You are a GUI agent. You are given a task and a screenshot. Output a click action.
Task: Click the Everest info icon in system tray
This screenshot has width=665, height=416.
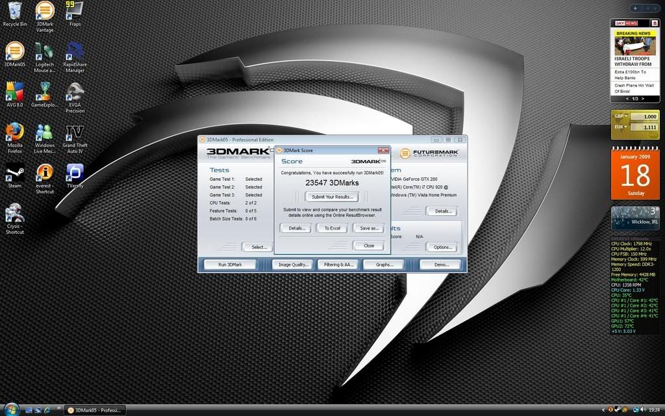(610, 409)
